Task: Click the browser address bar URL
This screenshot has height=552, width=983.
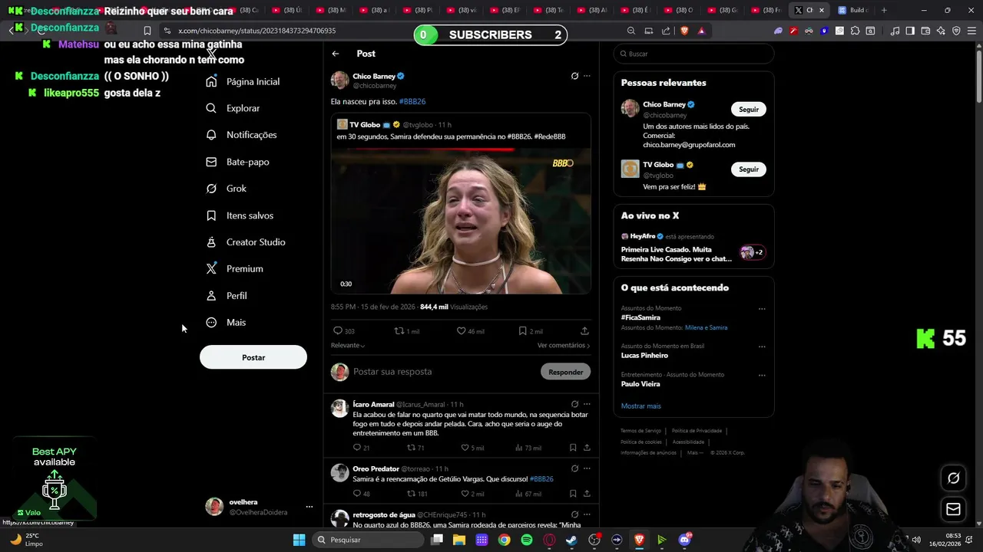Action: [x=257, y=31]
